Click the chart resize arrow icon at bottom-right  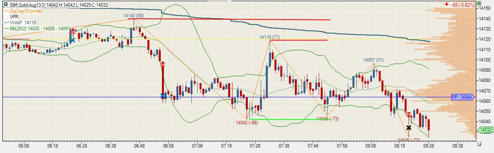479,144
